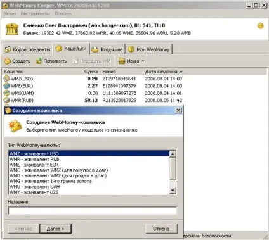The height and width of the screenshot is (240, 269).
Task: Click the Создать wallet toolbar button
Action: [17, 61]
